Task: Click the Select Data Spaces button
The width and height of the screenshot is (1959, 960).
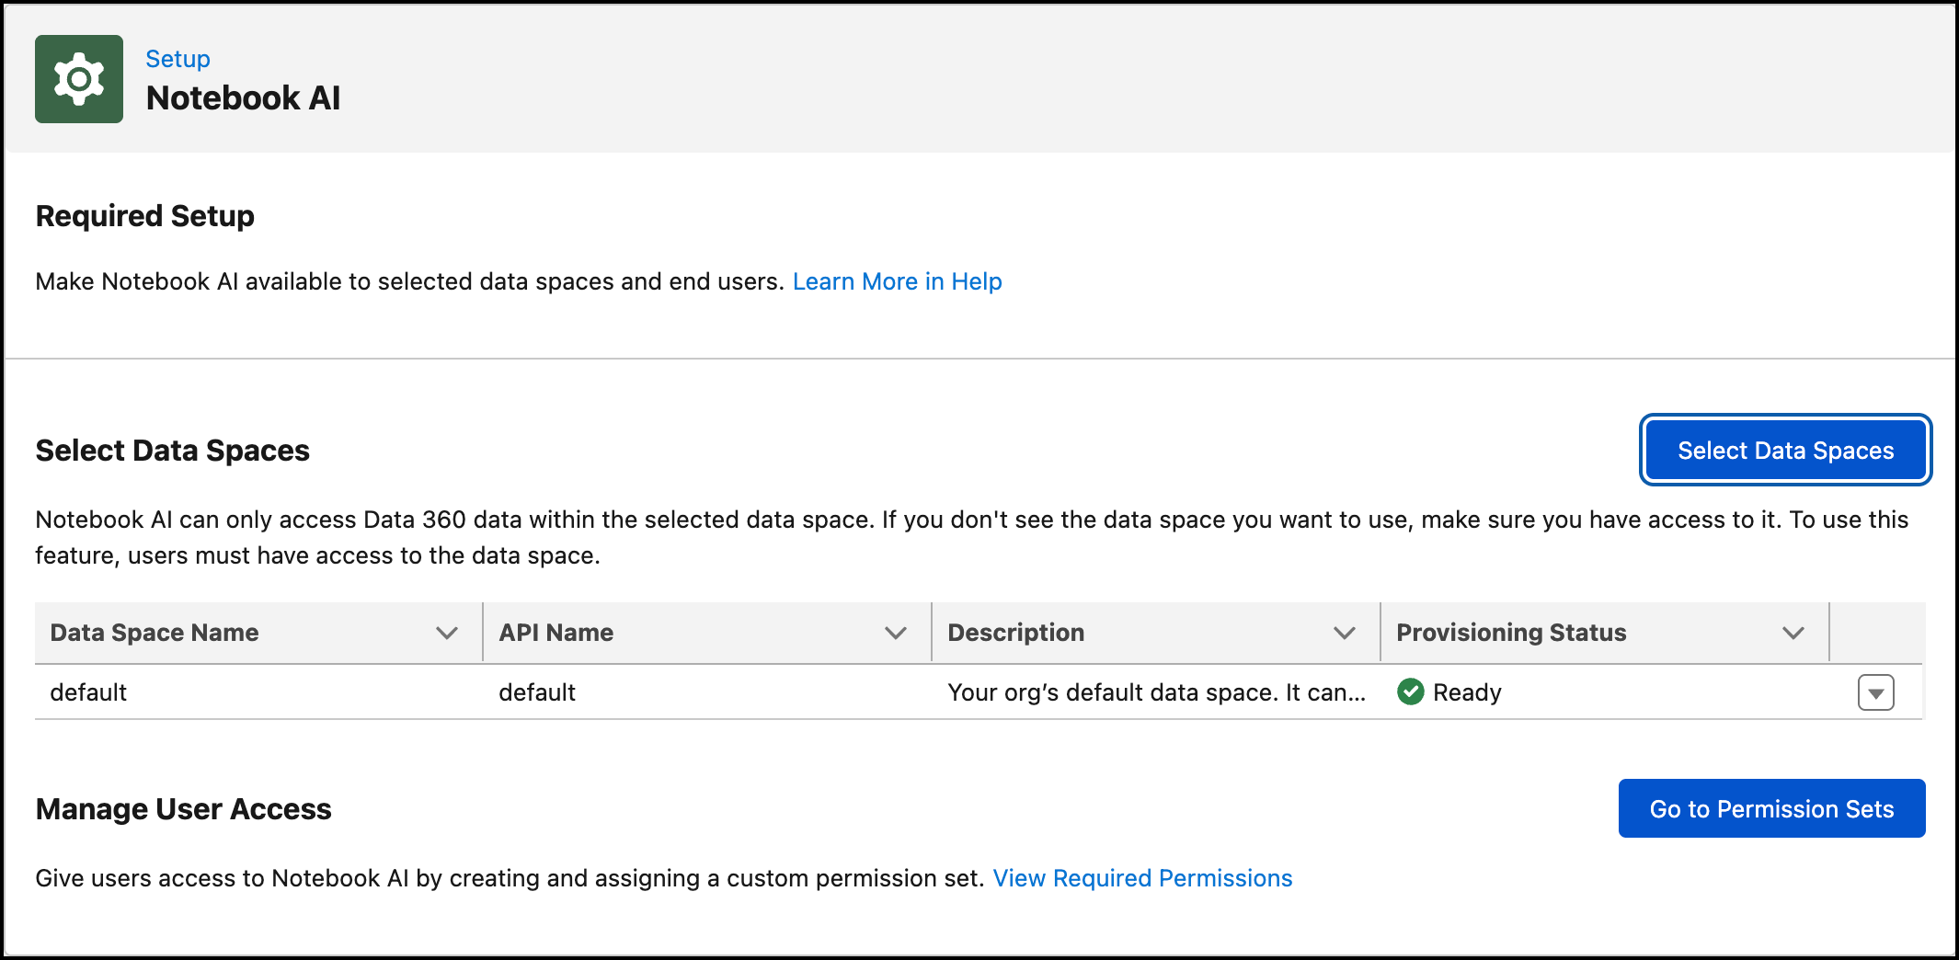Action: (1785, 450)
